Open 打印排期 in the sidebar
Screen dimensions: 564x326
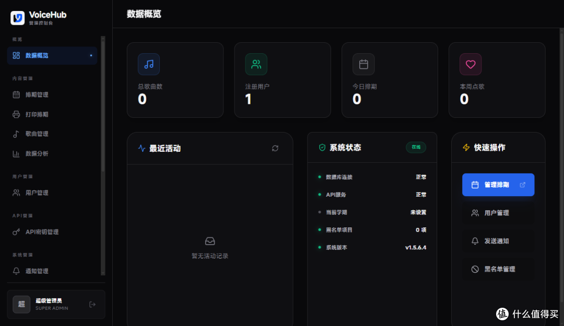click(52, 114)
